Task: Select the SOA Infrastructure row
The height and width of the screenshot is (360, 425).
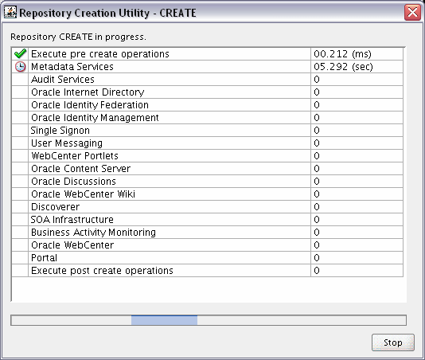Action: 208,220
